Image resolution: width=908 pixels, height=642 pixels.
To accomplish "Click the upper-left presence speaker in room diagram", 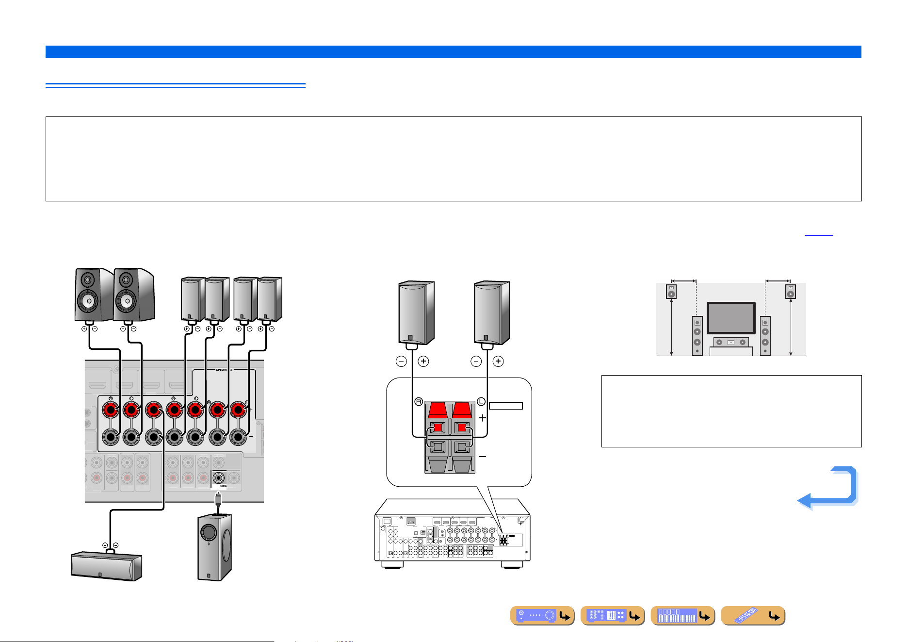I will (671, 292).
